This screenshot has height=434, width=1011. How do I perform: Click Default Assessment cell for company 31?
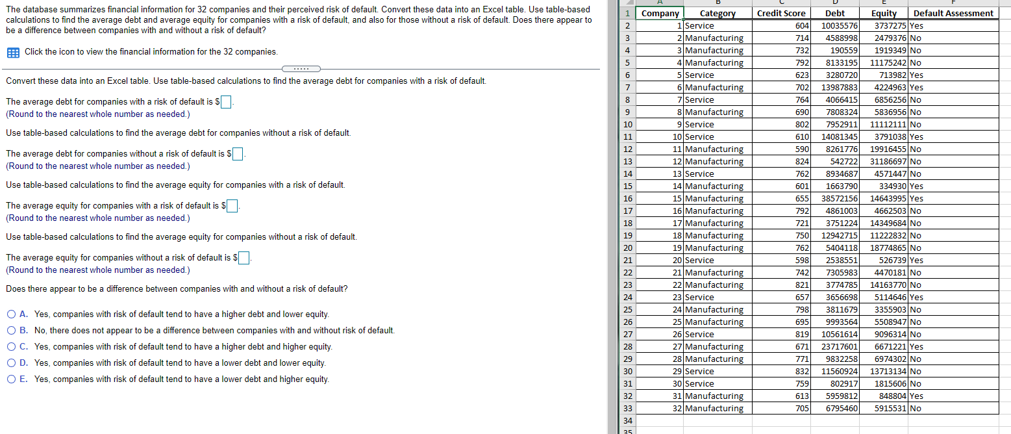point(953,396)
